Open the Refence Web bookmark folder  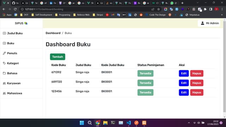(82, 15)
